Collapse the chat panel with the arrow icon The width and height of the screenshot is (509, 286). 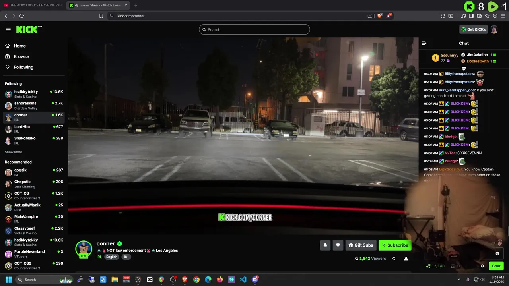[424, 43]
